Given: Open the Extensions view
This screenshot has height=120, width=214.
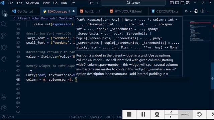Looking at the screenshot, I should [4, 59].
